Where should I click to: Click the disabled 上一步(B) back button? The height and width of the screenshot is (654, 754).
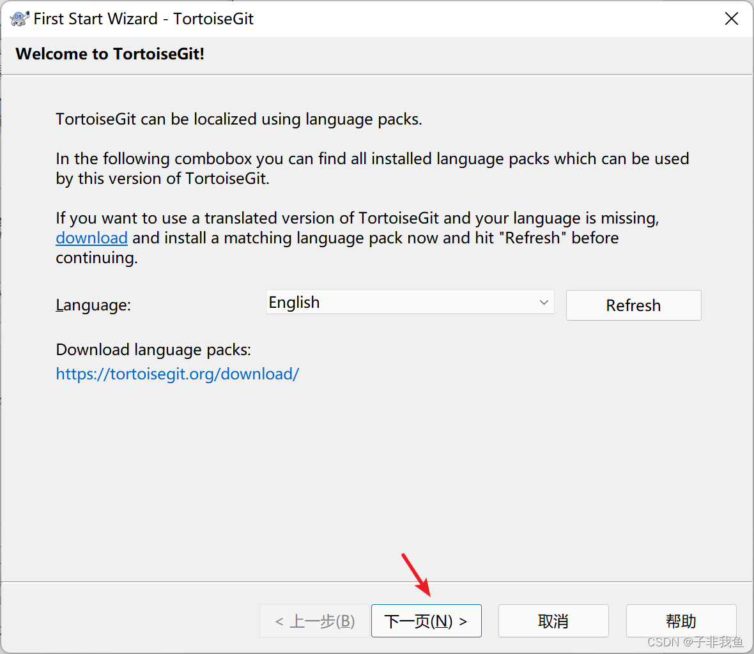[314, 621]
